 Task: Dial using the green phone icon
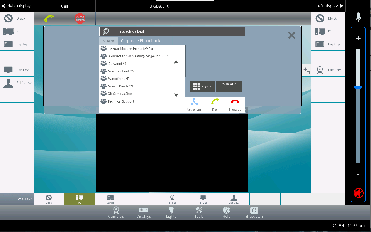click(x=215, y=104)
